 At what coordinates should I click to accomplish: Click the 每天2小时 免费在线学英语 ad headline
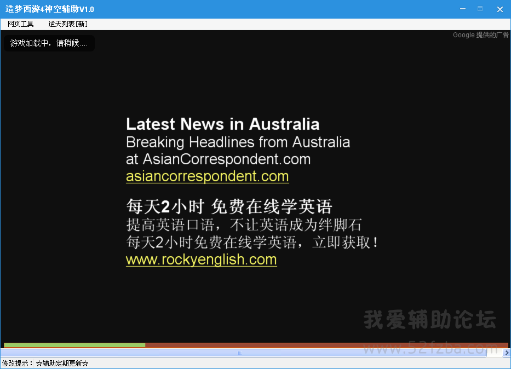point(229,206)
